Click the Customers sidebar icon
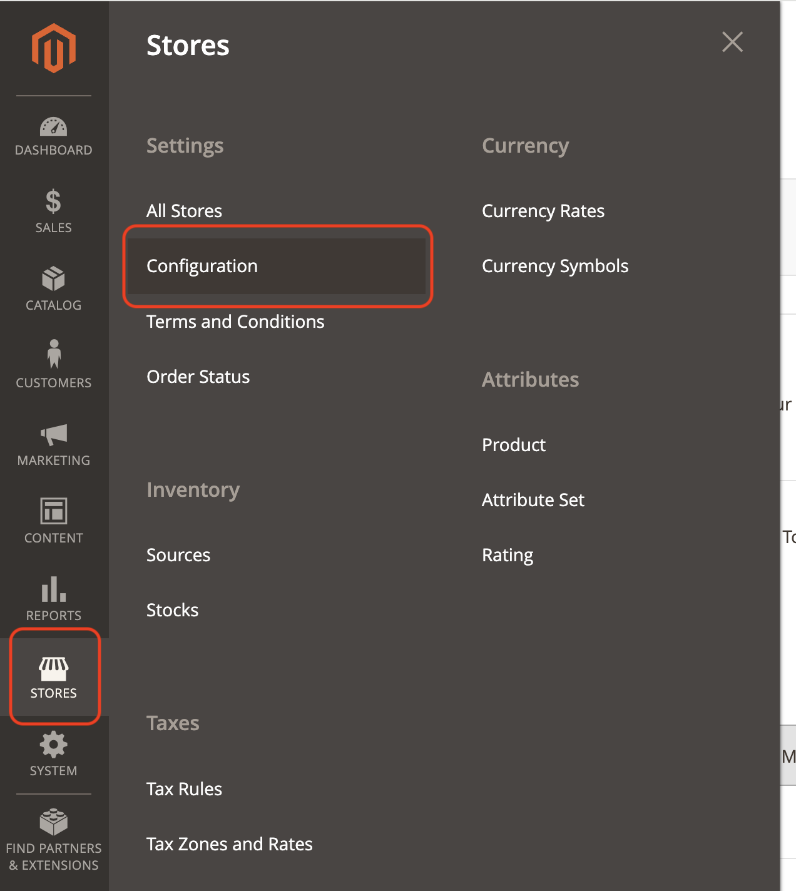The image size is (796, 891). click(x=53, y=366)
